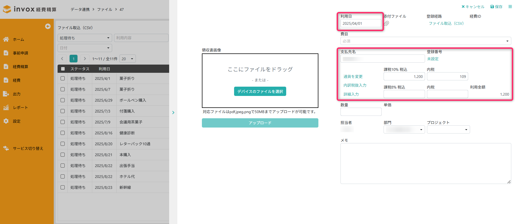Open 設定 settings from the sidebar
Image resolution: width=523 pixels, height=224 pixels.
pos(16,121)
